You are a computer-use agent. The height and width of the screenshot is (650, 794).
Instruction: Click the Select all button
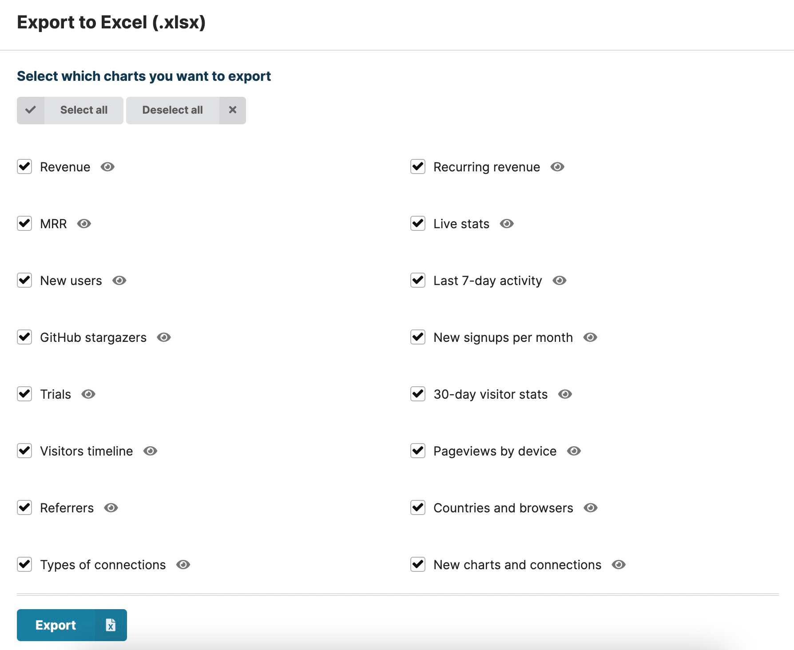70,111
